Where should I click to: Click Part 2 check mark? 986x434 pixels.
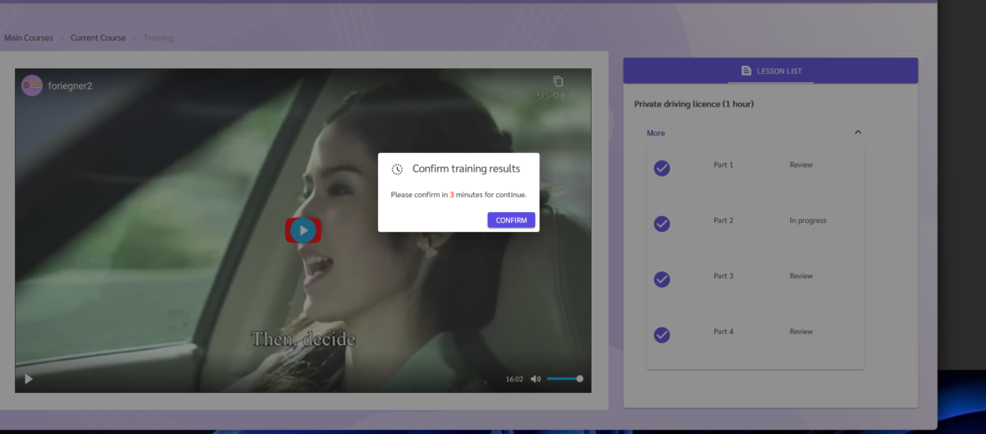(x=661, y=224)
